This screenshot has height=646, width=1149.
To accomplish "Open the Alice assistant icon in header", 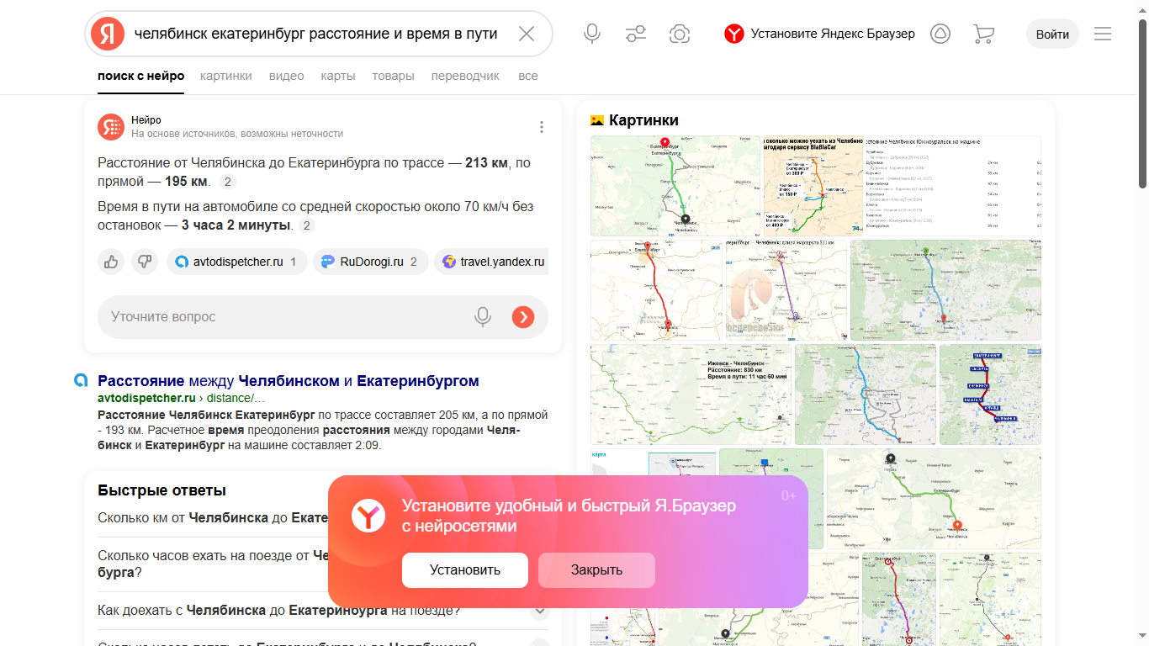I will [x=940, y=34].
